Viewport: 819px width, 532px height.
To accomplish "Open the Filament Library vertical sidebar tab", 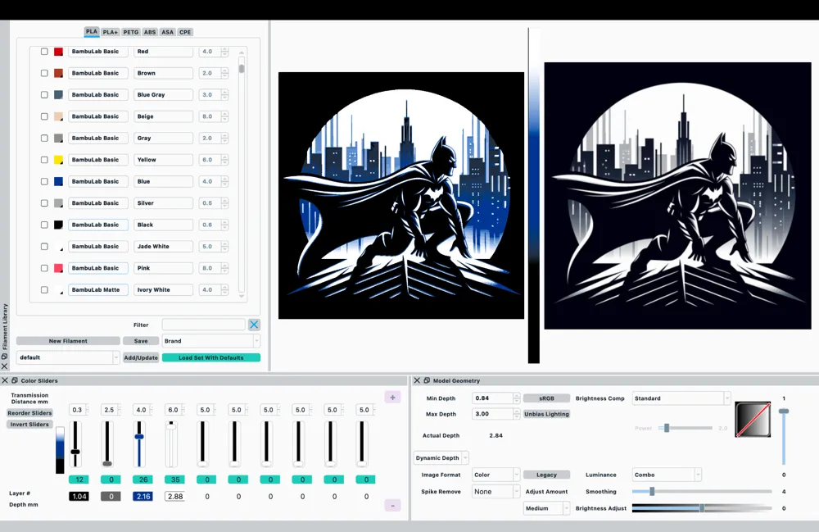I will [4, 328].
